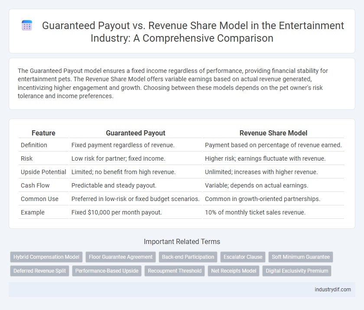Select the Back-end Participation tag
The image size is (364, 310).
pos(188,257)
